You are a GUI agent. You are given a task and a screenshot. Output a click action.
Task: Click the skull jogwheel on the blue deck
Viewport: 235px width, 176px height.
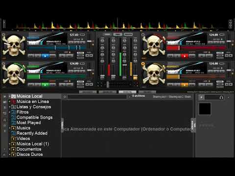point(14,45)
